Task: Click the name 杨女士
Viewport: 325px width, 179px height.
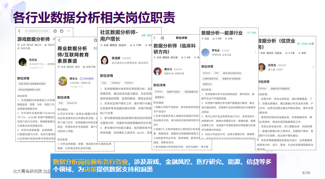Action: pyautogui.click(x=74, y=78)
